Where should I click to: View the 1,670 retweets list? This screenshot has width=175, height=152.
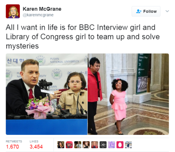pyautogui.click(x=14, y=145)
